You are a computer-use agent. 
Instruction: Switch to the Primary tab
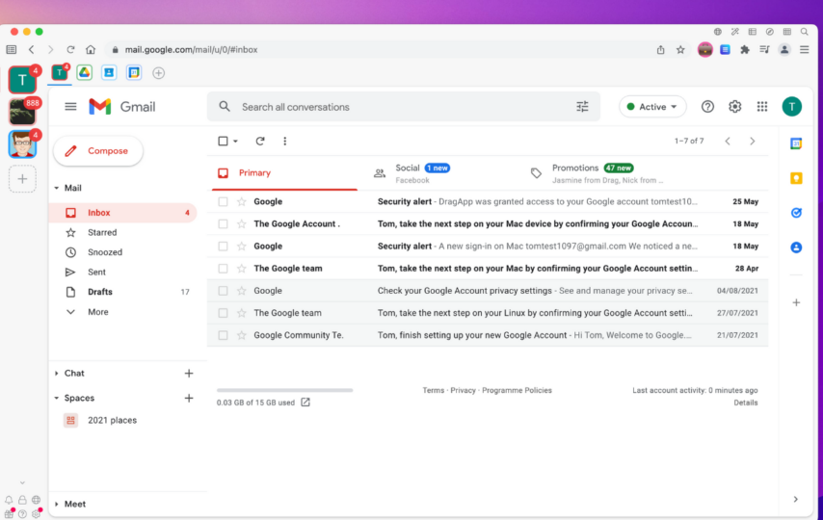coord(284,172)
